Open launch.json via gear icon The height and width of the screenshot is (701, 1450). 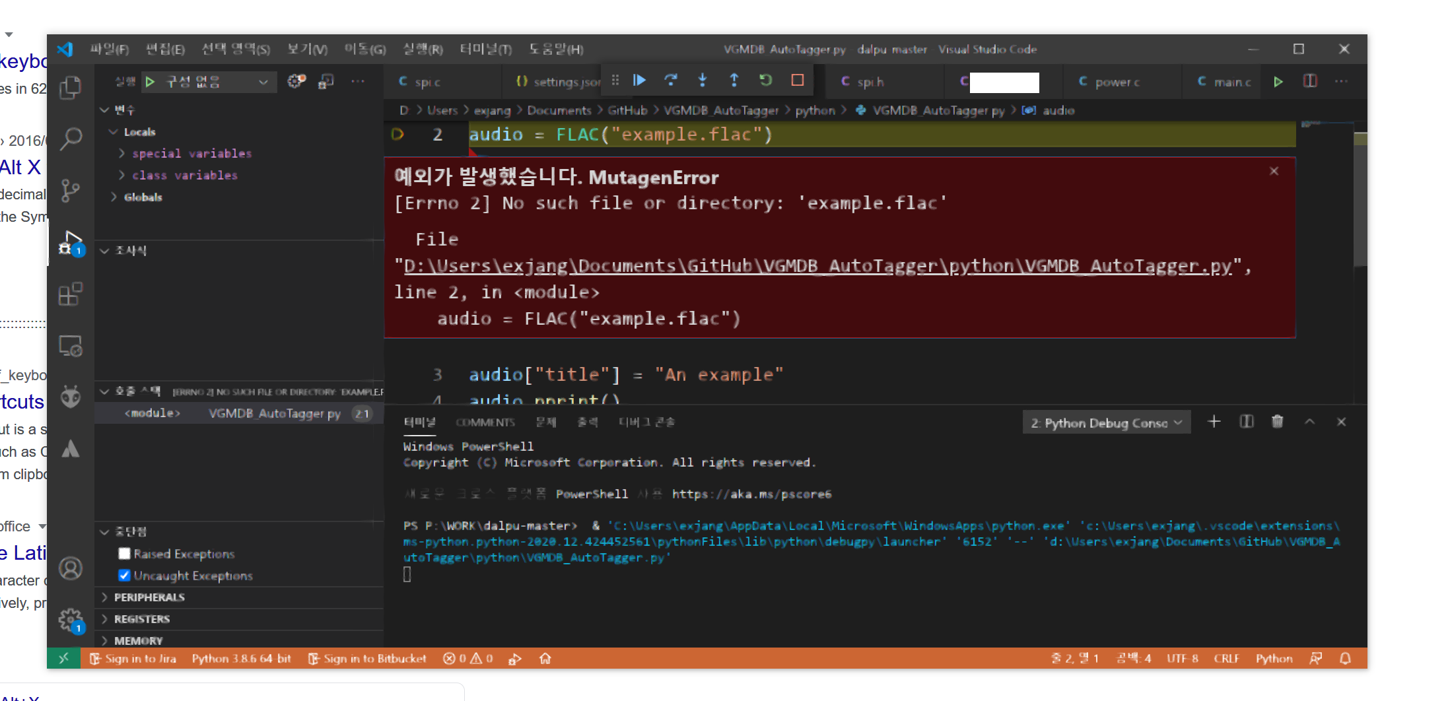click(x=296, y=81)
